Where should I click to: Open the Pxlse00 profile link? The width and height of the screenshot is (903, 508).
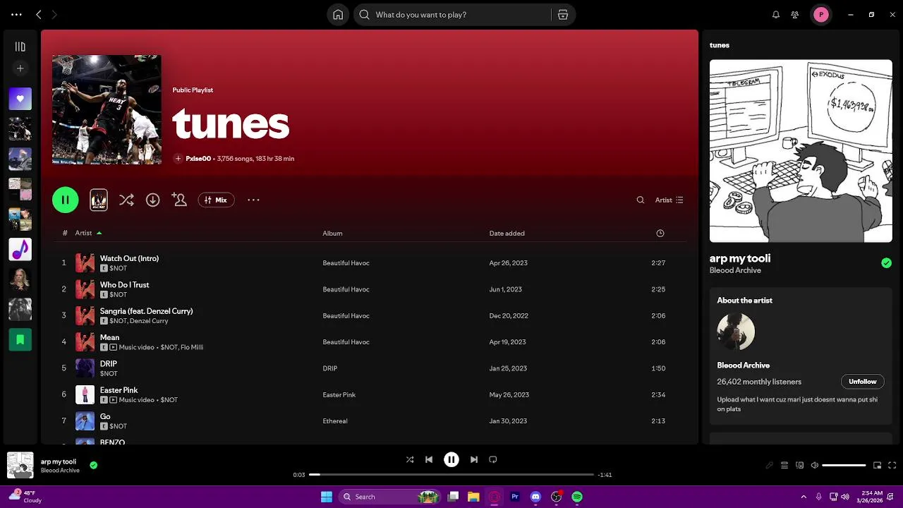pos(198,159)
